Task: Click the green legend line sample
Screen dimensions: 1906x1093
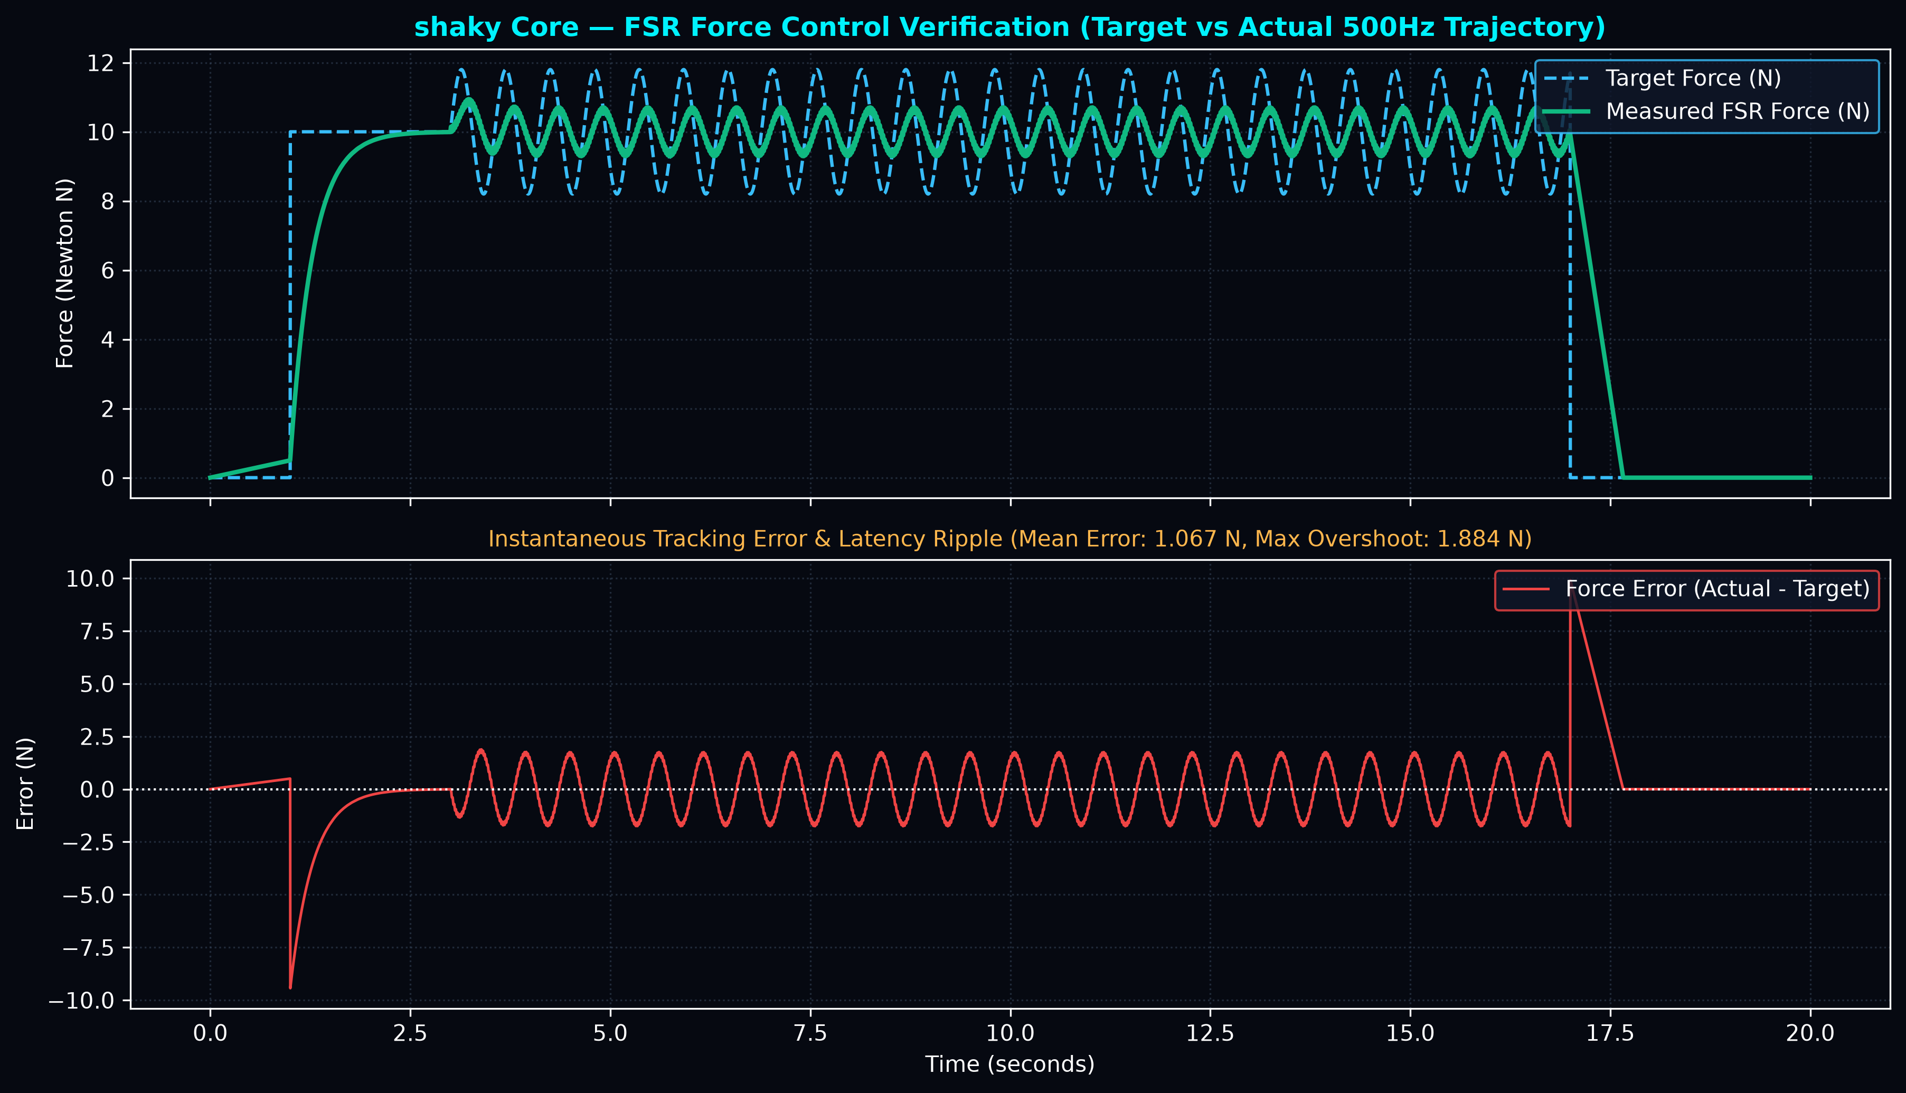Action: click(1566, 111)
